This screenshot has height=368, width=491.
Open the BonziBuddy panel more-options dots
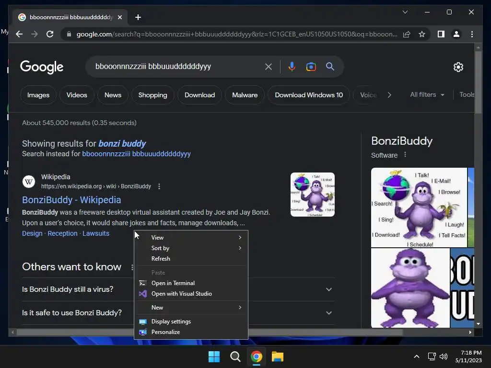tap(405, 155)
